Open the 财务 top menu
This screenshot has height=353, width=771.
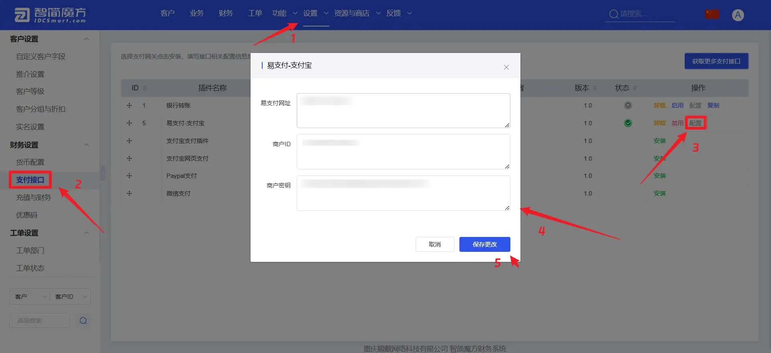click(226, 13)
